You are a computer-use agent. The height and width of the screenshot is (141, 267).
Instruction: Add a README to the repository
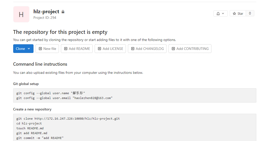coord(77,49)
